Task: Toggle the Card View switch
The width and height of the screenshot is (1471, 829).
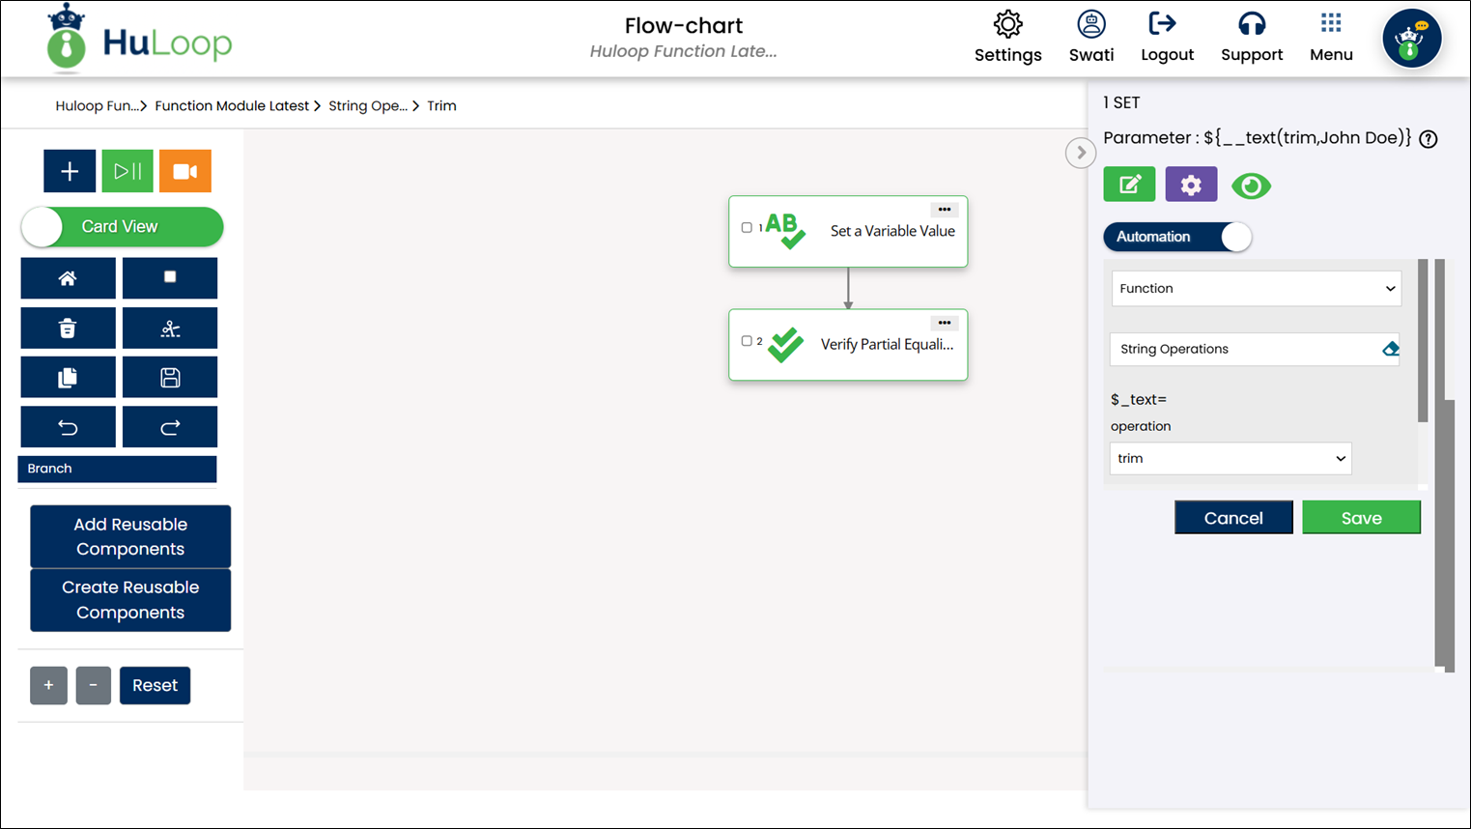Action: (122, 227)
